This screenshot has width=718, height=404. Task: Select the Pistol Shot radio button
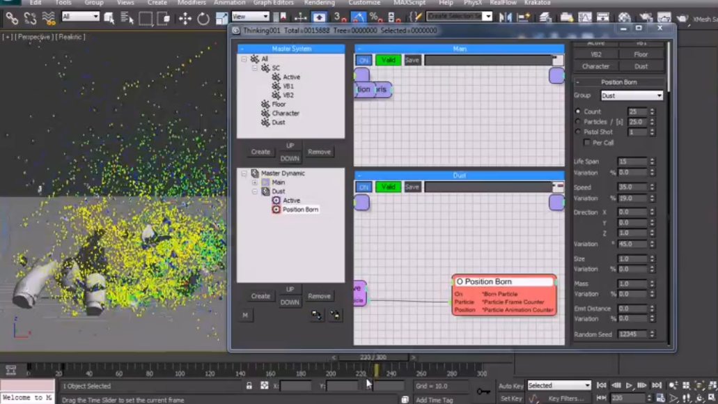pos(578,132)
